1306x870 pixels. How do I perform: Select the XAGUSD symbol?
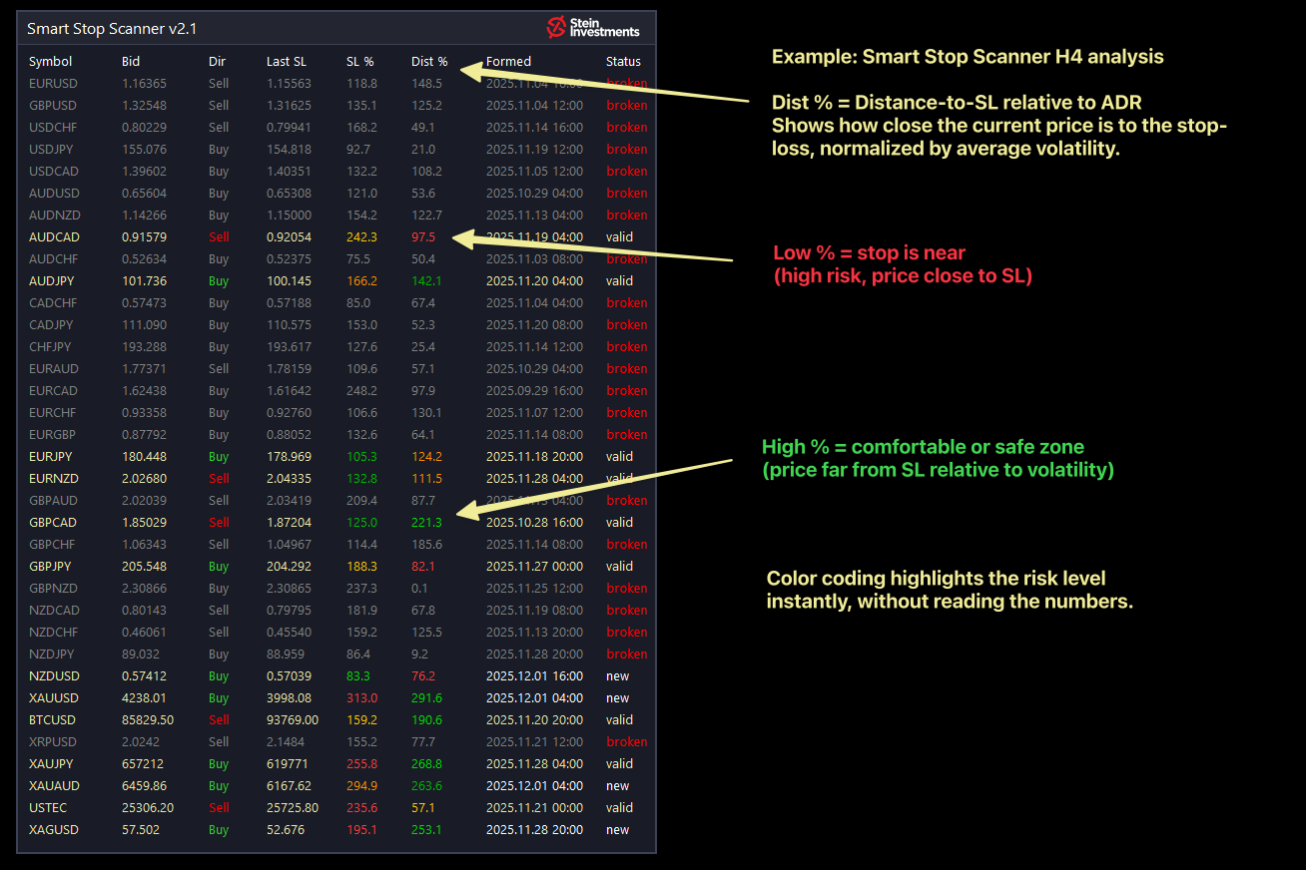pos(53,830)
